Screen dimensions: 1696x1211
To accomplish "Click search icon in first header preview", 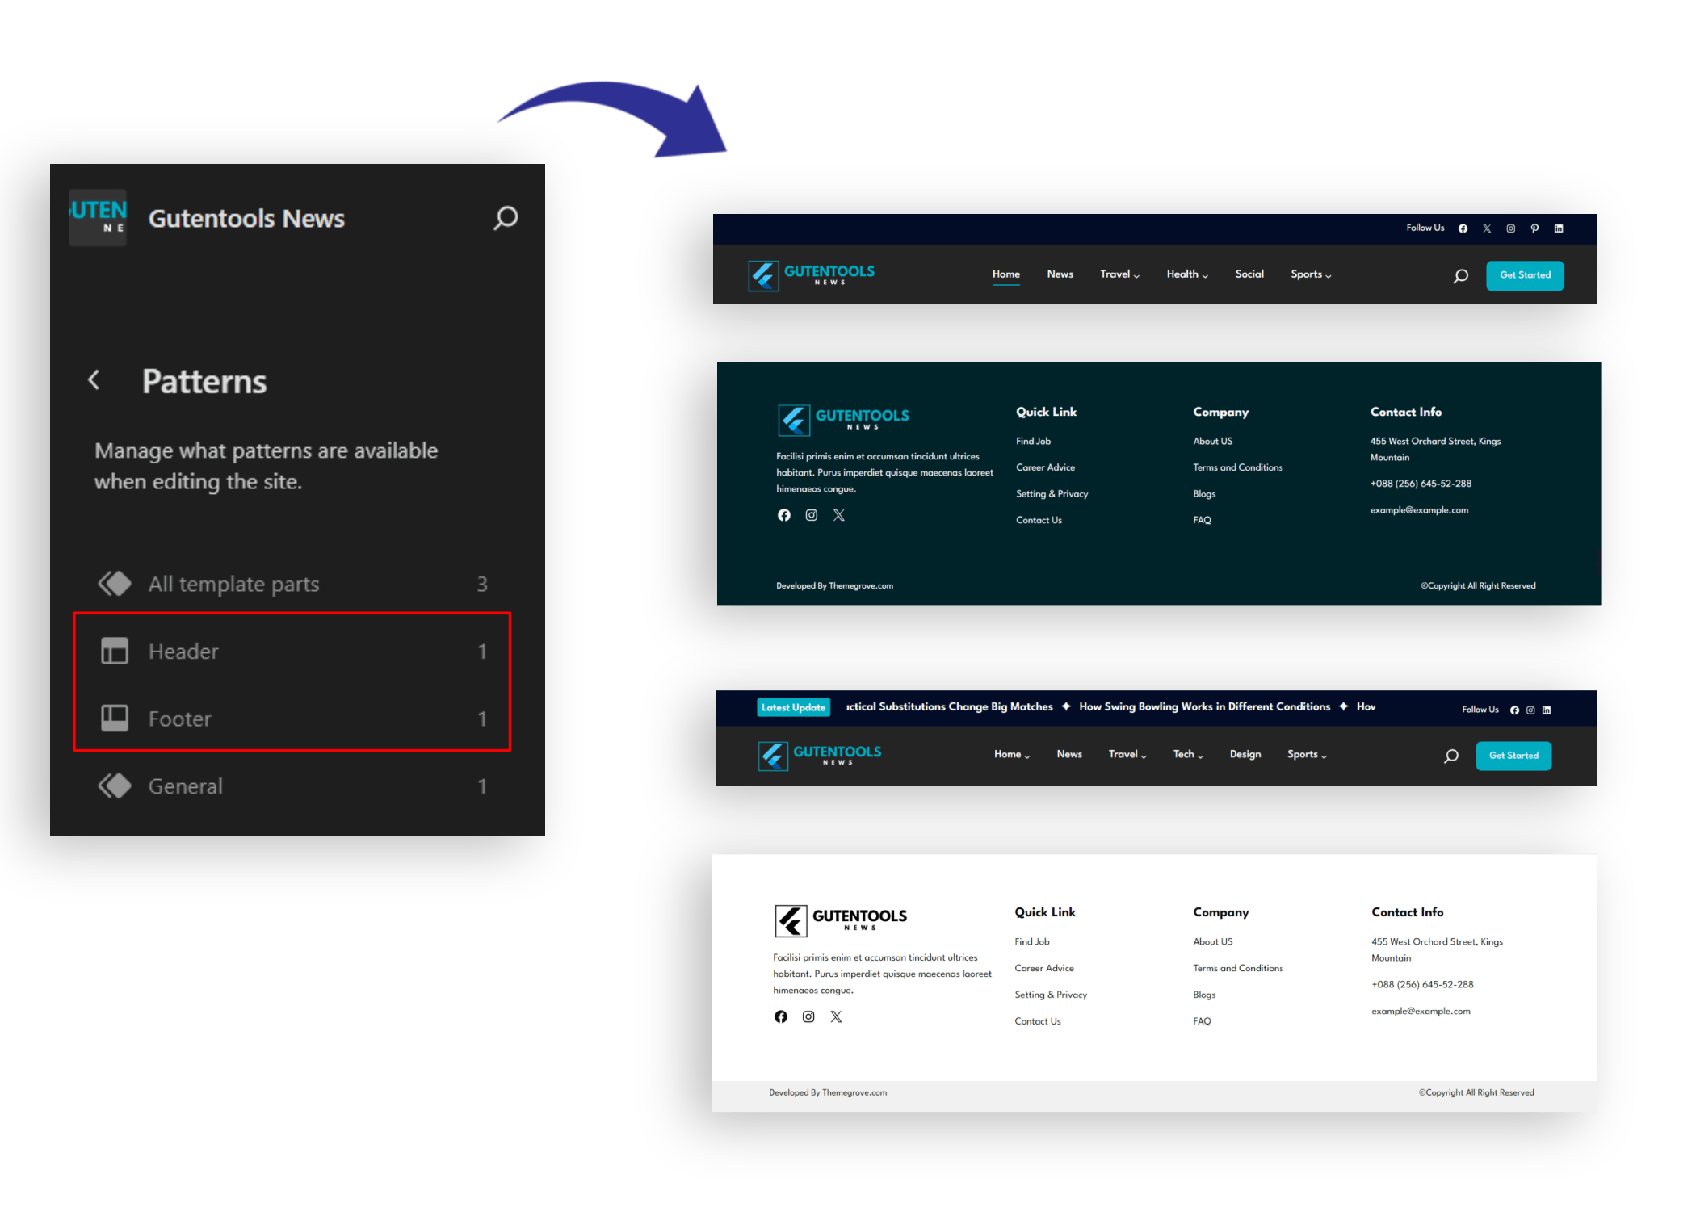I will click(x=1460, y=276).
